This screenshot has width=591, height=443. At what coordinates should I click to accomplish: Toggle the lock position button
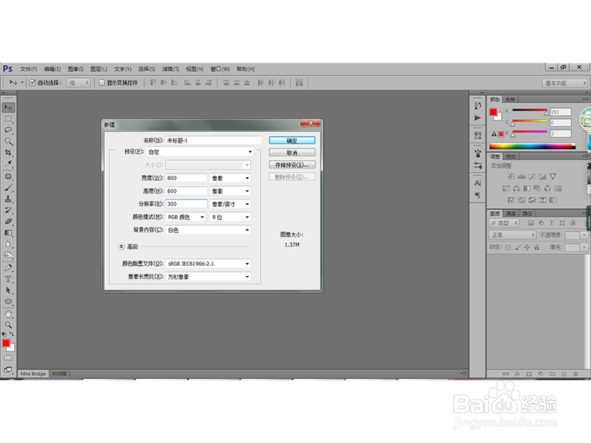[527, 247]
